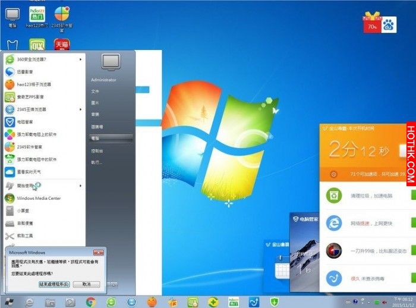Open 圖片 pictures library
The image size is (416, 308).
coord(95,103)
